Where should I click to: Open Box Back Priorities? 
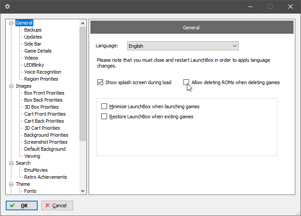[43, 100]
